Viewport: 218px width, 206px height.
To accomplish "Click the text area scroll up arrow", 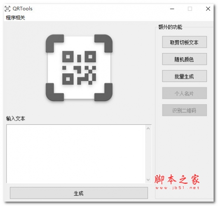I will click(x=148, y=129).
